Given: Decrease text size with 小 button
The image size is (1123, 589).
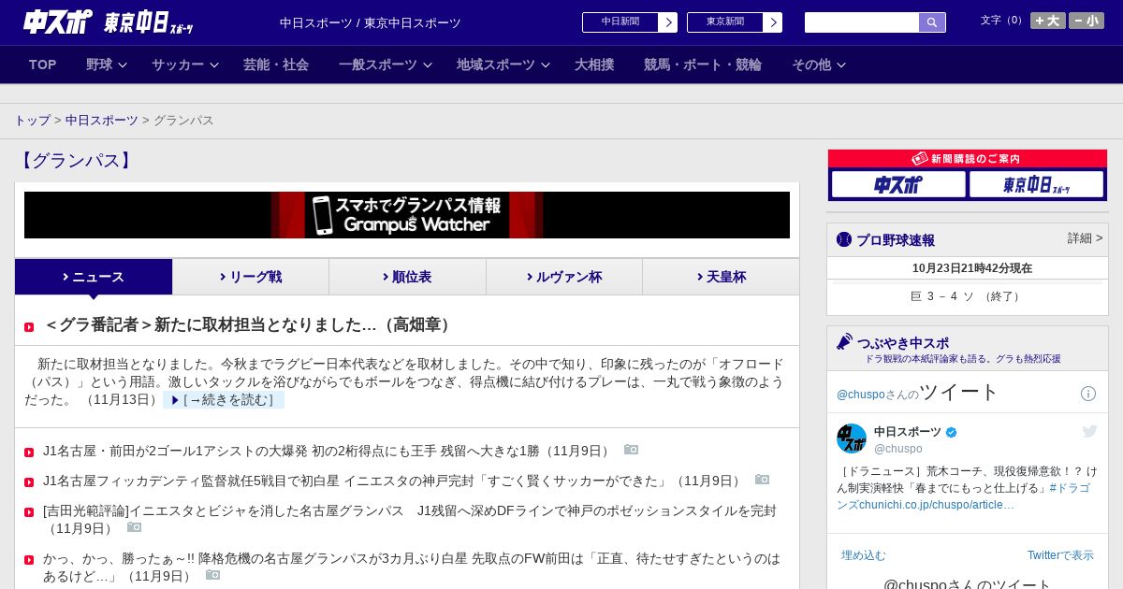Looking at the screenshot, I should (x=1087, y=21).
